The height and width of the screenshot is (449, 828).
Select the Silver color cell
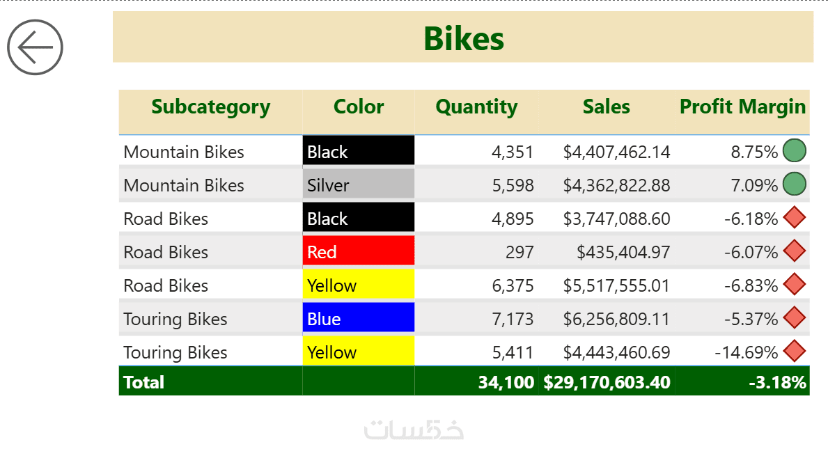click(x=359, y=185)
